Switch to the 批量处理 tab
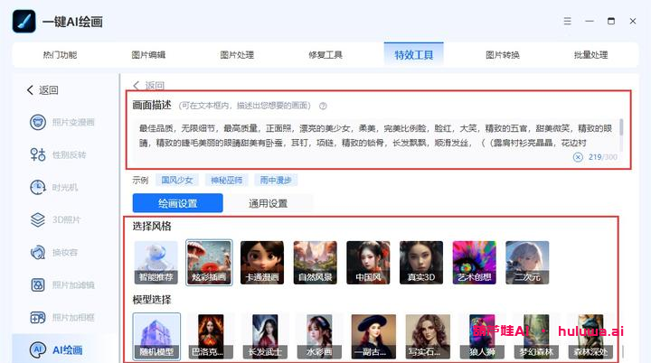The width and height of the screenshot is (651, 363). click(590, 55)
